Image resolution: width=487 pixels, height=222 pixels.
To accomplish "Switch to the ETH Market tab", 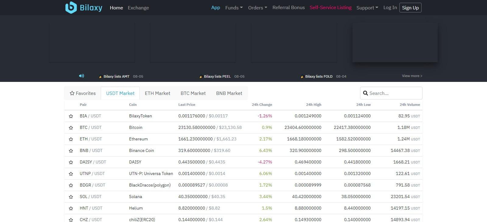I will [157, 93].
